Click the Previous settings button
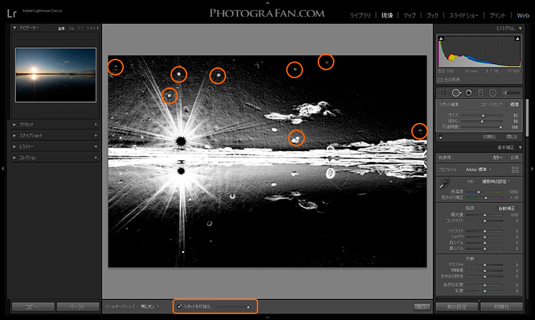The width and height of the screenshot is (535, 320). pyautogui.click(x=457, y=307)
